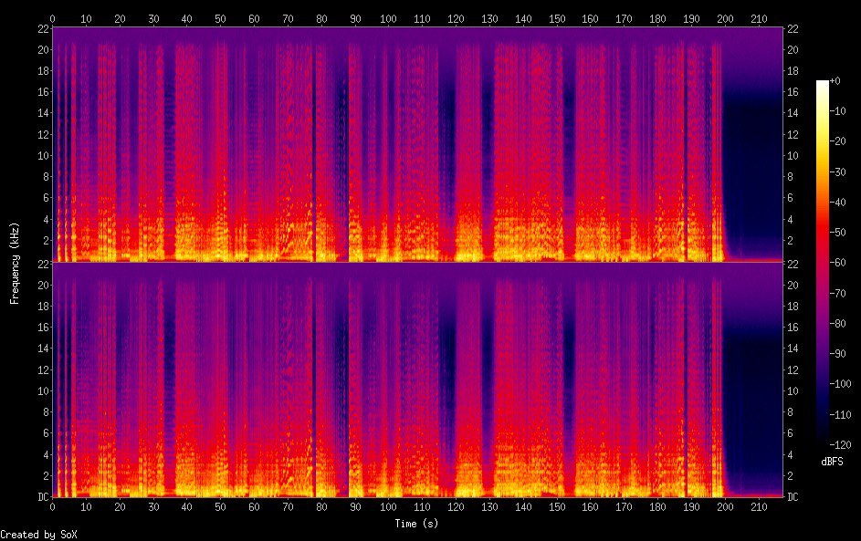Image resolution: width=861 pixels, height=541 pixels.
Task: Select the "-80" dBFS scale label
Action: (x=837, y=323)
